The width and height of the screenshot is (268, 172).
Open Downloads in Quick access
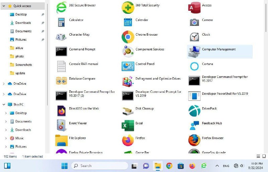23,23
